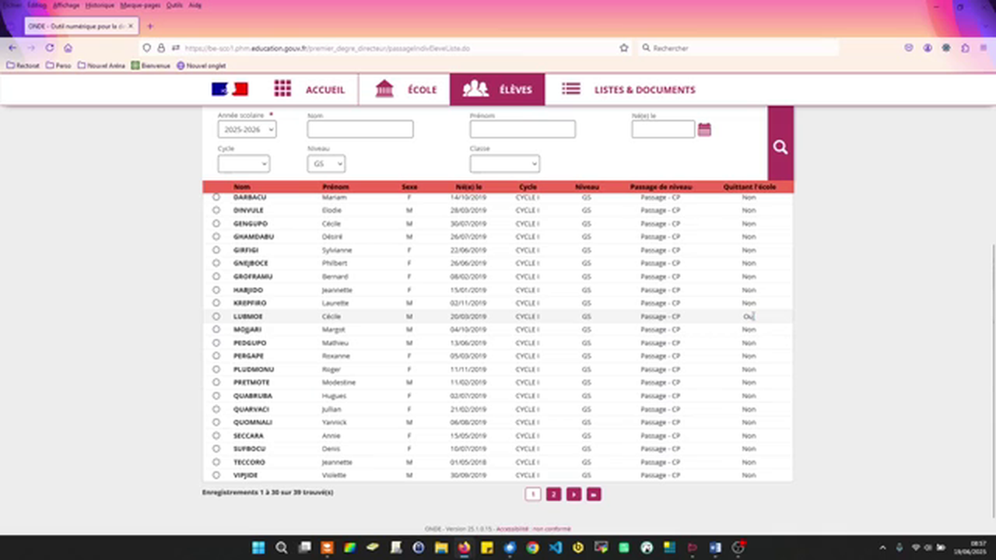
Task: Open the Année scolaire dropdown
Action: (247, 130)
